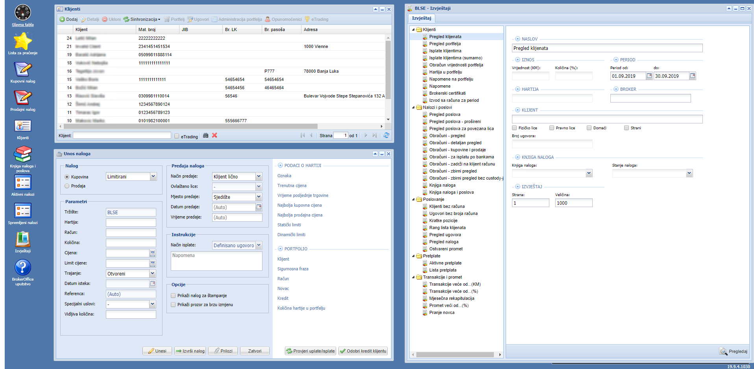The height and width of the screenshot is (369, 754).
Task: Check Fizičko lice filter
Action: 514,128
